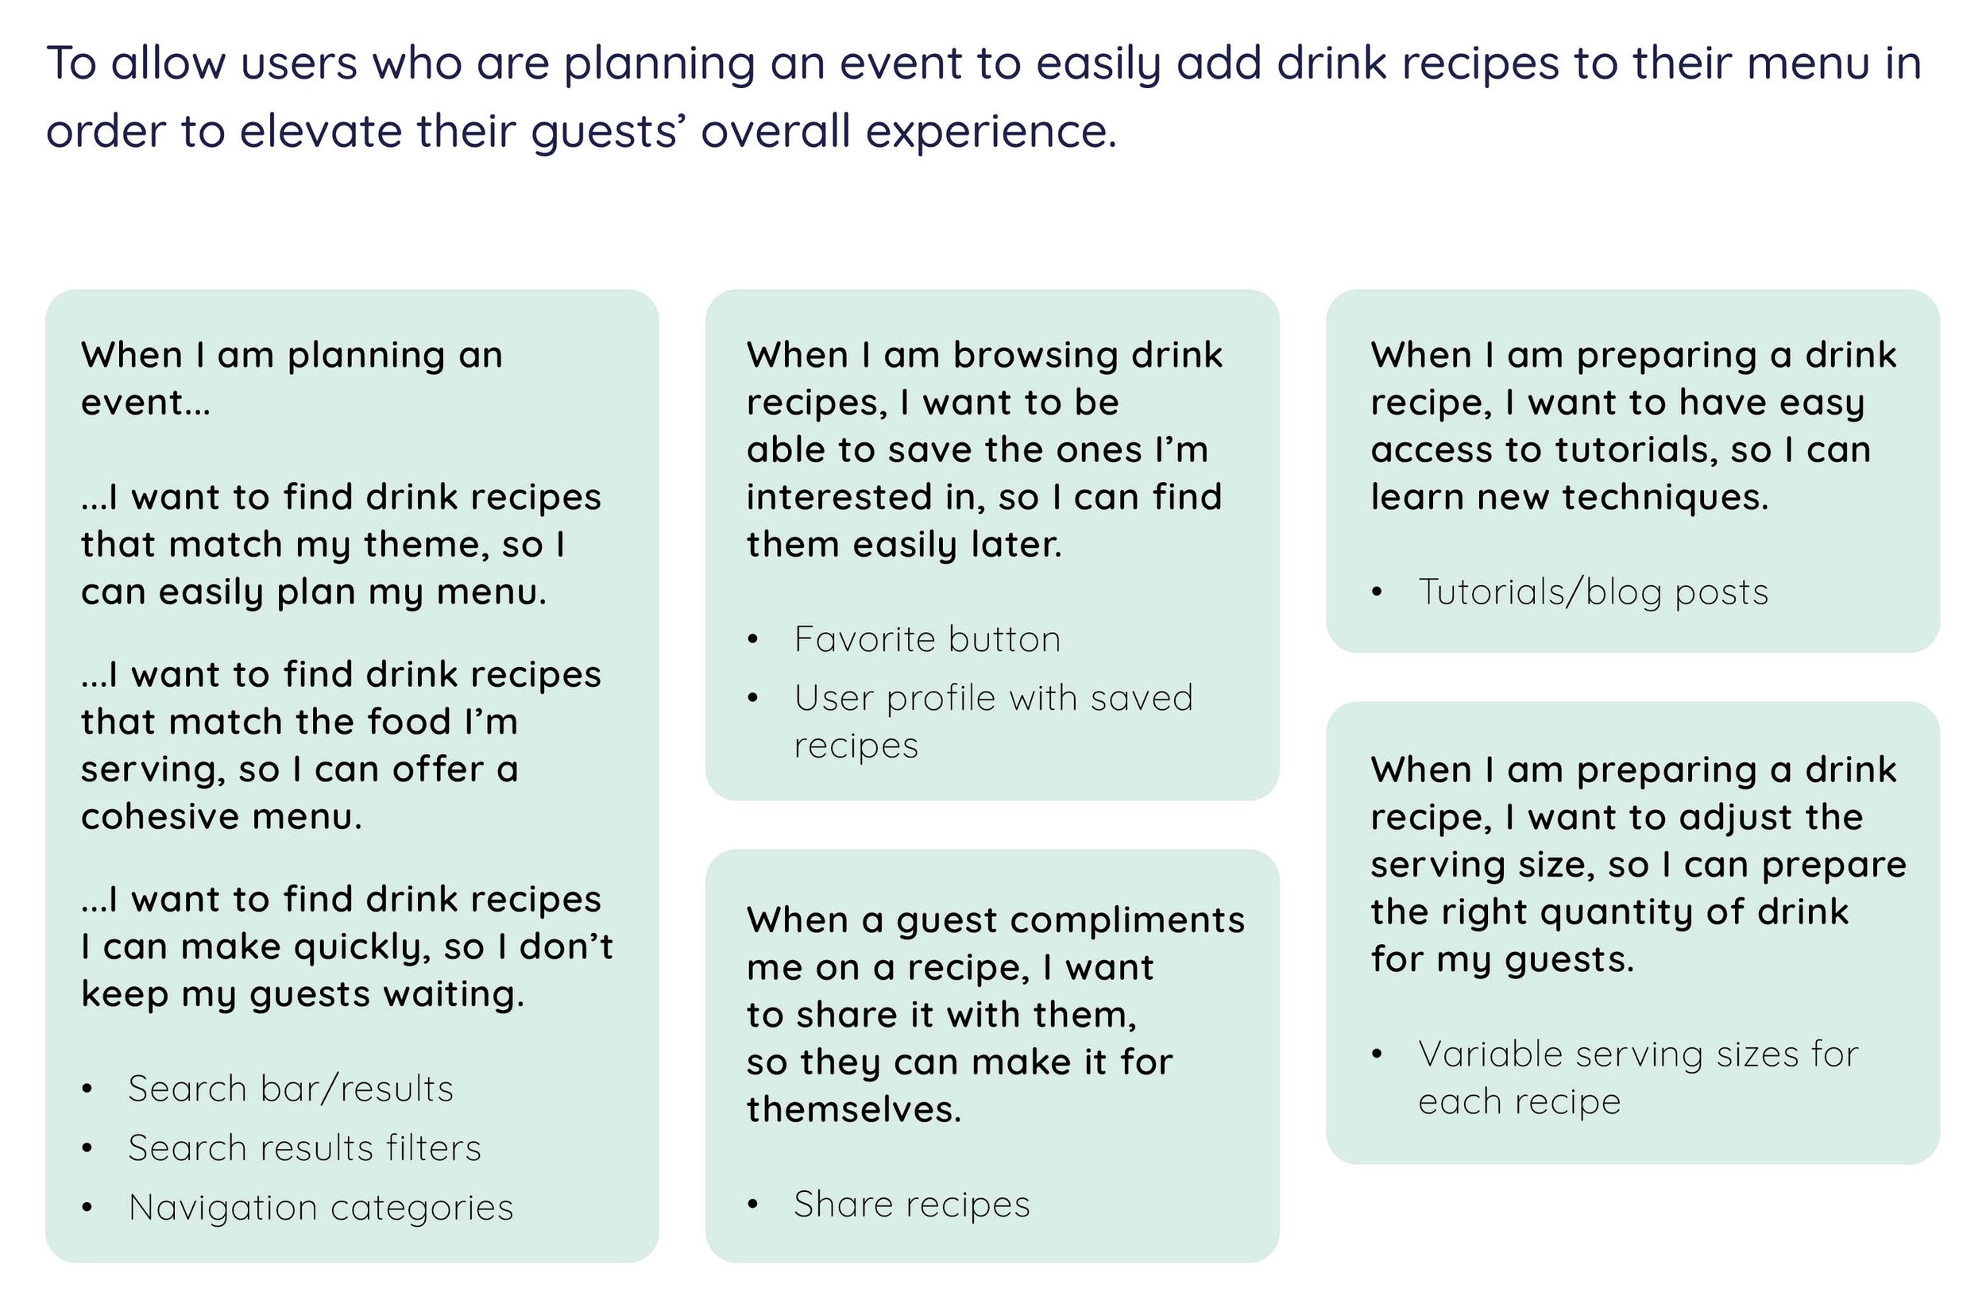Select the 'Share recipes' bullet item
The height and width of the screenshot is (1307, 1986).
click(912, 1205)
